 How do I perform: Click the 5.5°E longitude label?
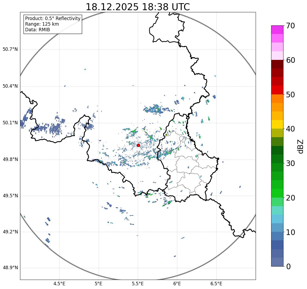coord(138,284)
